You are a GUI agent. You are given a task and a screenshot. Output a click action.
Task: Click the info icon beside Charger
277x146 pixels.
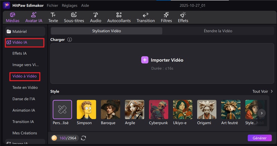[x=70, y=40]
